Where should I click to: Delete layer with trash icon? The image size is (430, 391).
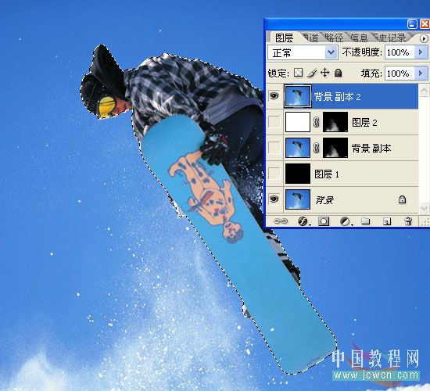(x=408, y=221)
